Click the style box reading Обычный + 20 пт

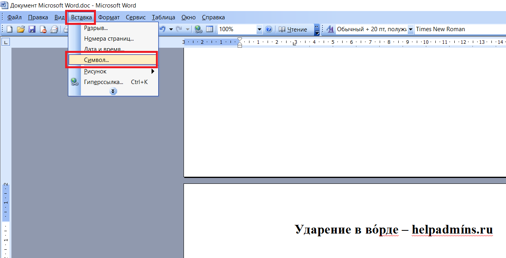(x=371, y=29)
